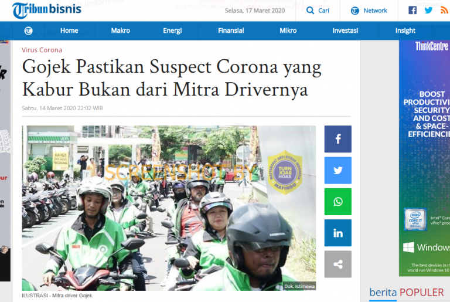Image resolution: width=450 pixels, height=302 pixels.
Task: Click the berita POPULER heading
Action: tap(407, 293)
